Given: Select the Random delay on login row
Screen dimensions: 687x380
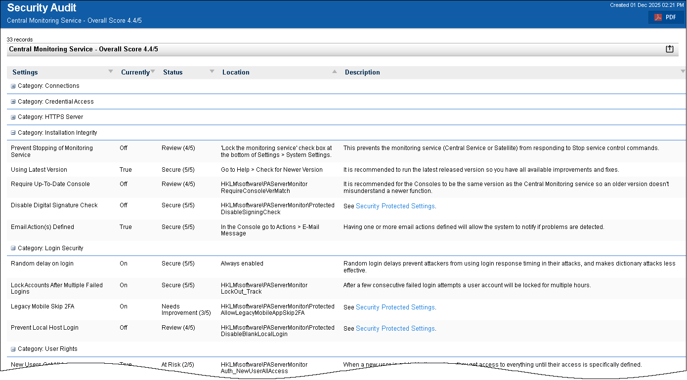Looking at the screenshot, I should 42,264.
